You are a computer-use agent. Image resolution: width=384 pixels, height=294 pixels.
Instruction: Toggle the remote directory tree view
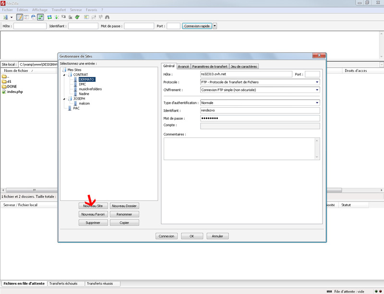[33, 17]
